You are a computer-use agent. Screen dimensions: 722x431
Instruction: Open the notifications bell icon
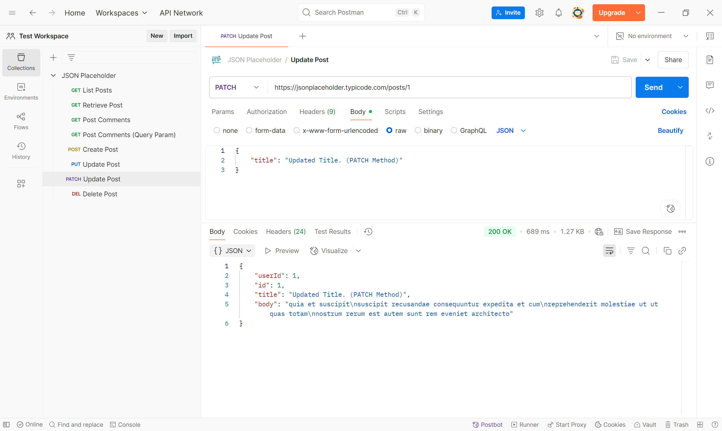tap(558, 12)
